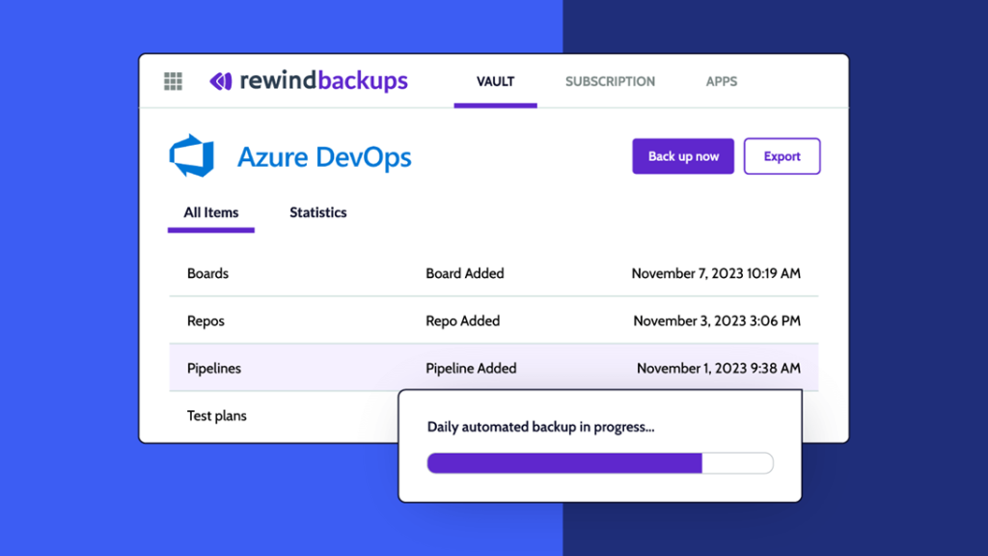The height and width of the screenshot is (556, 988).
Task: Click the Rewind double-arrow logo icon
Action: (221, 81)
